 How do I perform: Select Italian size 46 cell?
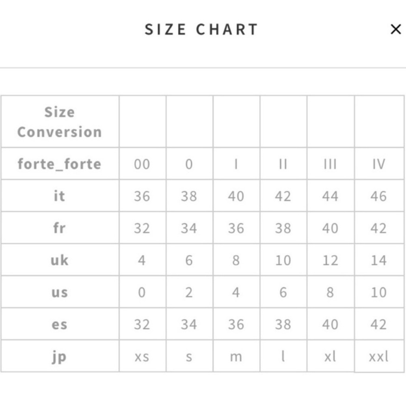378,196
